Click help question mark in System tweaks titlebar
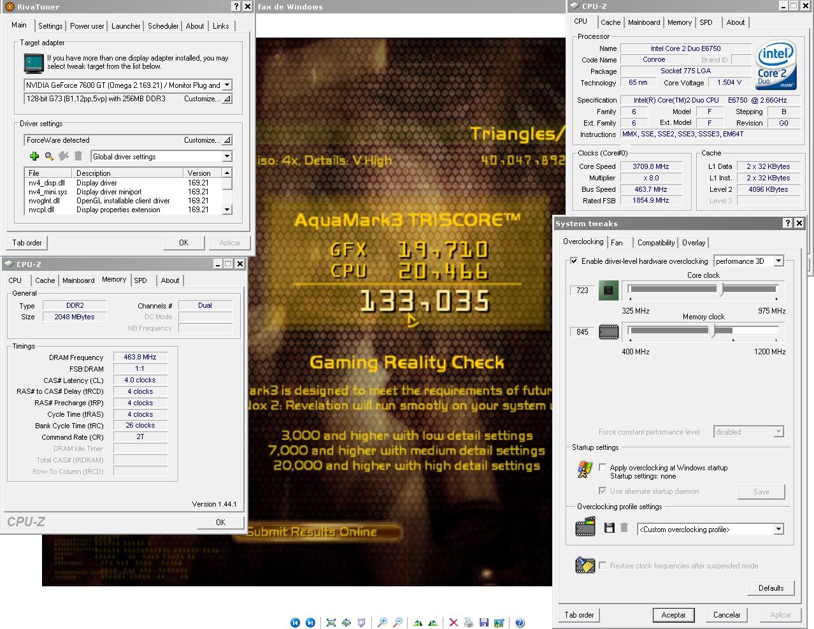Screen dimensions: 814x629 pos(788,223)
